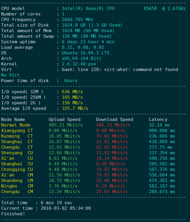This screenshot has height=222, width=190.
Task: Click the Upload Speed column header
Action: [64, 119]
